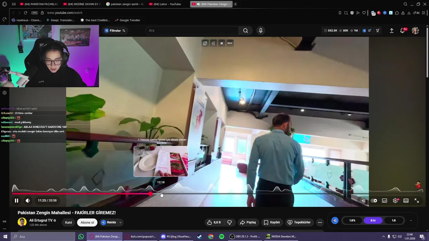The height and width of the screenshot is (241, 429).
Task: Select the 1.8 stat pill
Action: (394, 221)
